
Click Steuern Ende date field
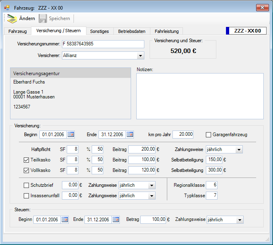pos(98,220)
